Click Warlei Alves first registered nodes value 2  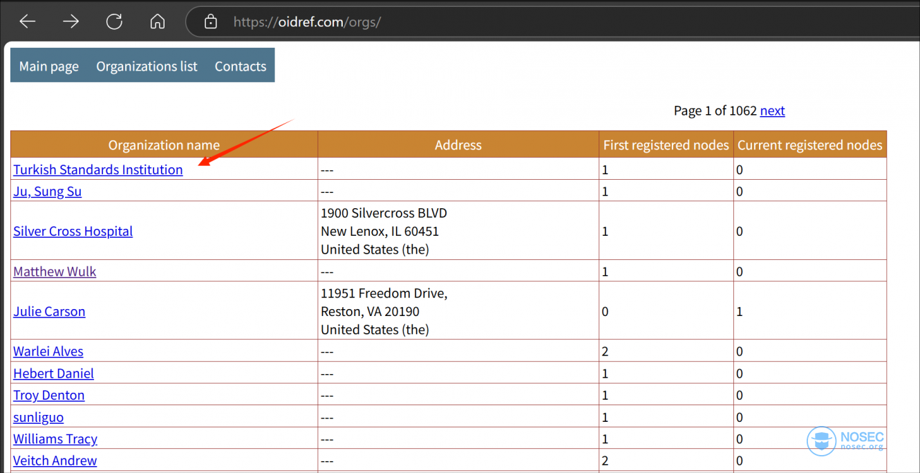tap(605, 351)
